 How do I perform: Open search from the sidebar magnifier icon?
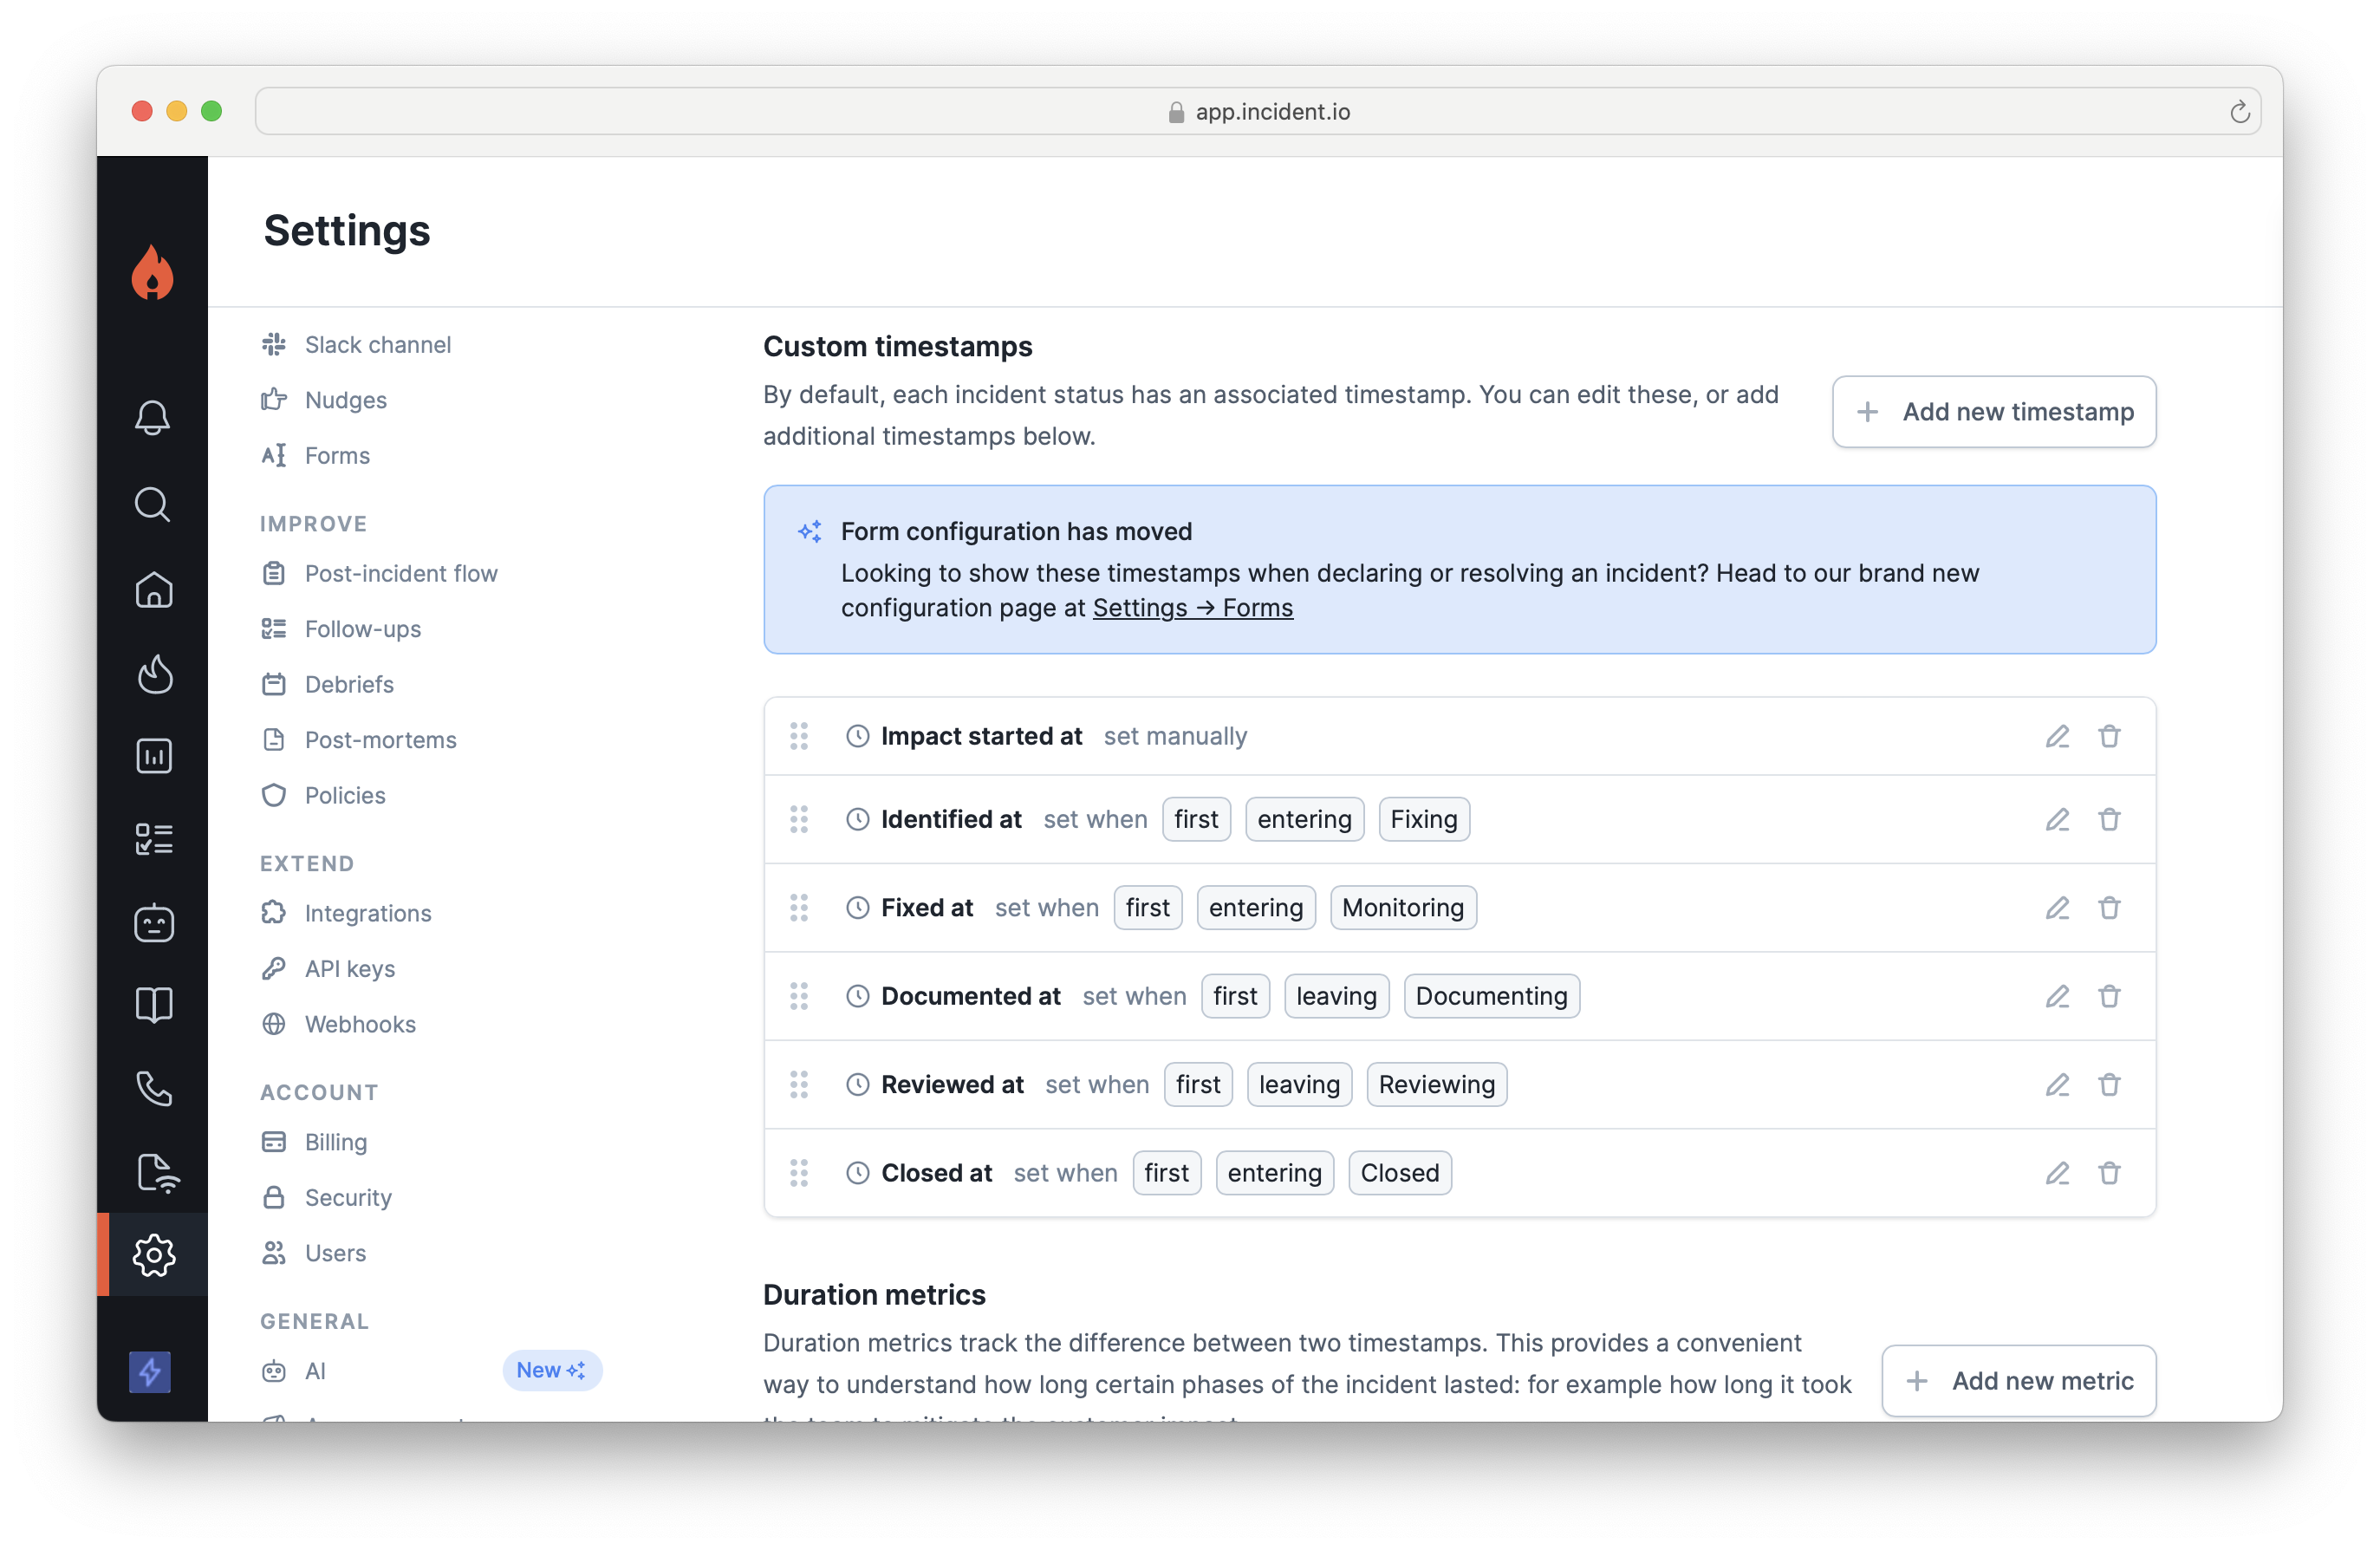pyautogui.click(x=153, y=504)
